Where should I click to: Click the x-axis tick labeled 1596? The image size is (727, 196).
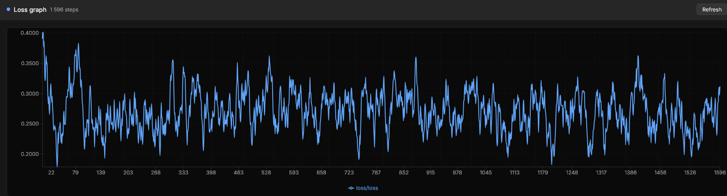720,173
